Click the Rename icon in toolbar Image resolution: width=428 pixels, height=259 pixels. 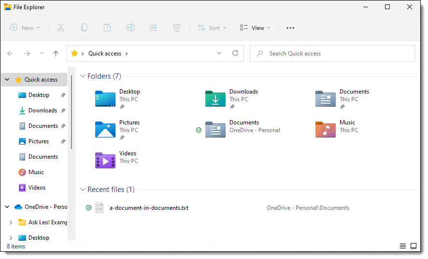coord(130,28)
